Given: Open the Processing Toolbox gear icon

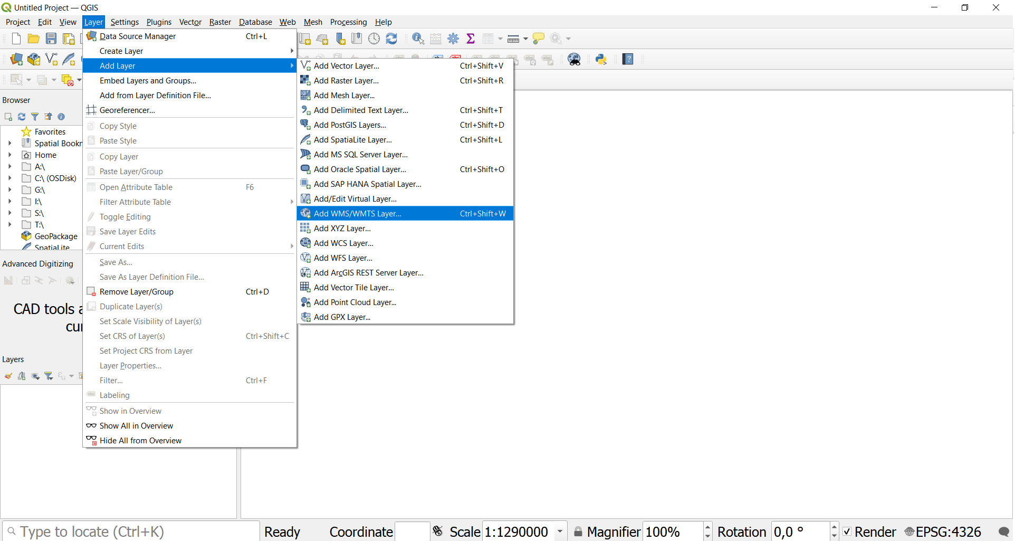Looking at the screenshot, I should pyautogui.click(x=453, y=39).
